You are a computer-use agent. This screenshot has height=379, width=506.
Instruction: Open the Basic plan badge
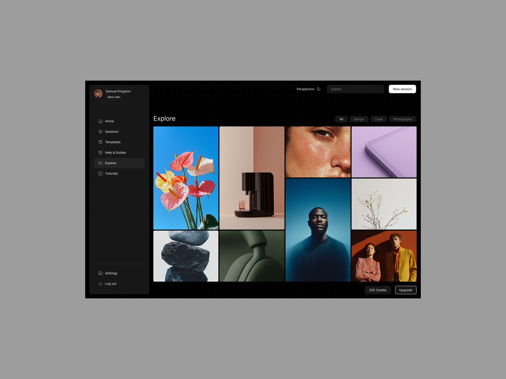coord(114,97)
